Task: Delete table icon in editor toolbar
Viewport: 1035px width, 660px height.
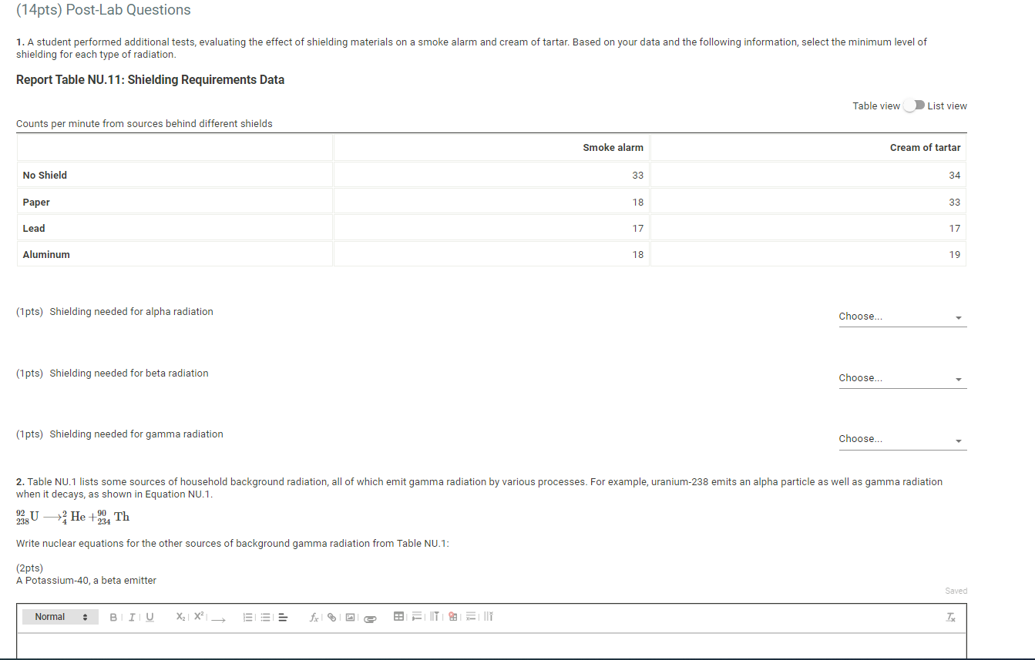Action: tap(453, 616)
